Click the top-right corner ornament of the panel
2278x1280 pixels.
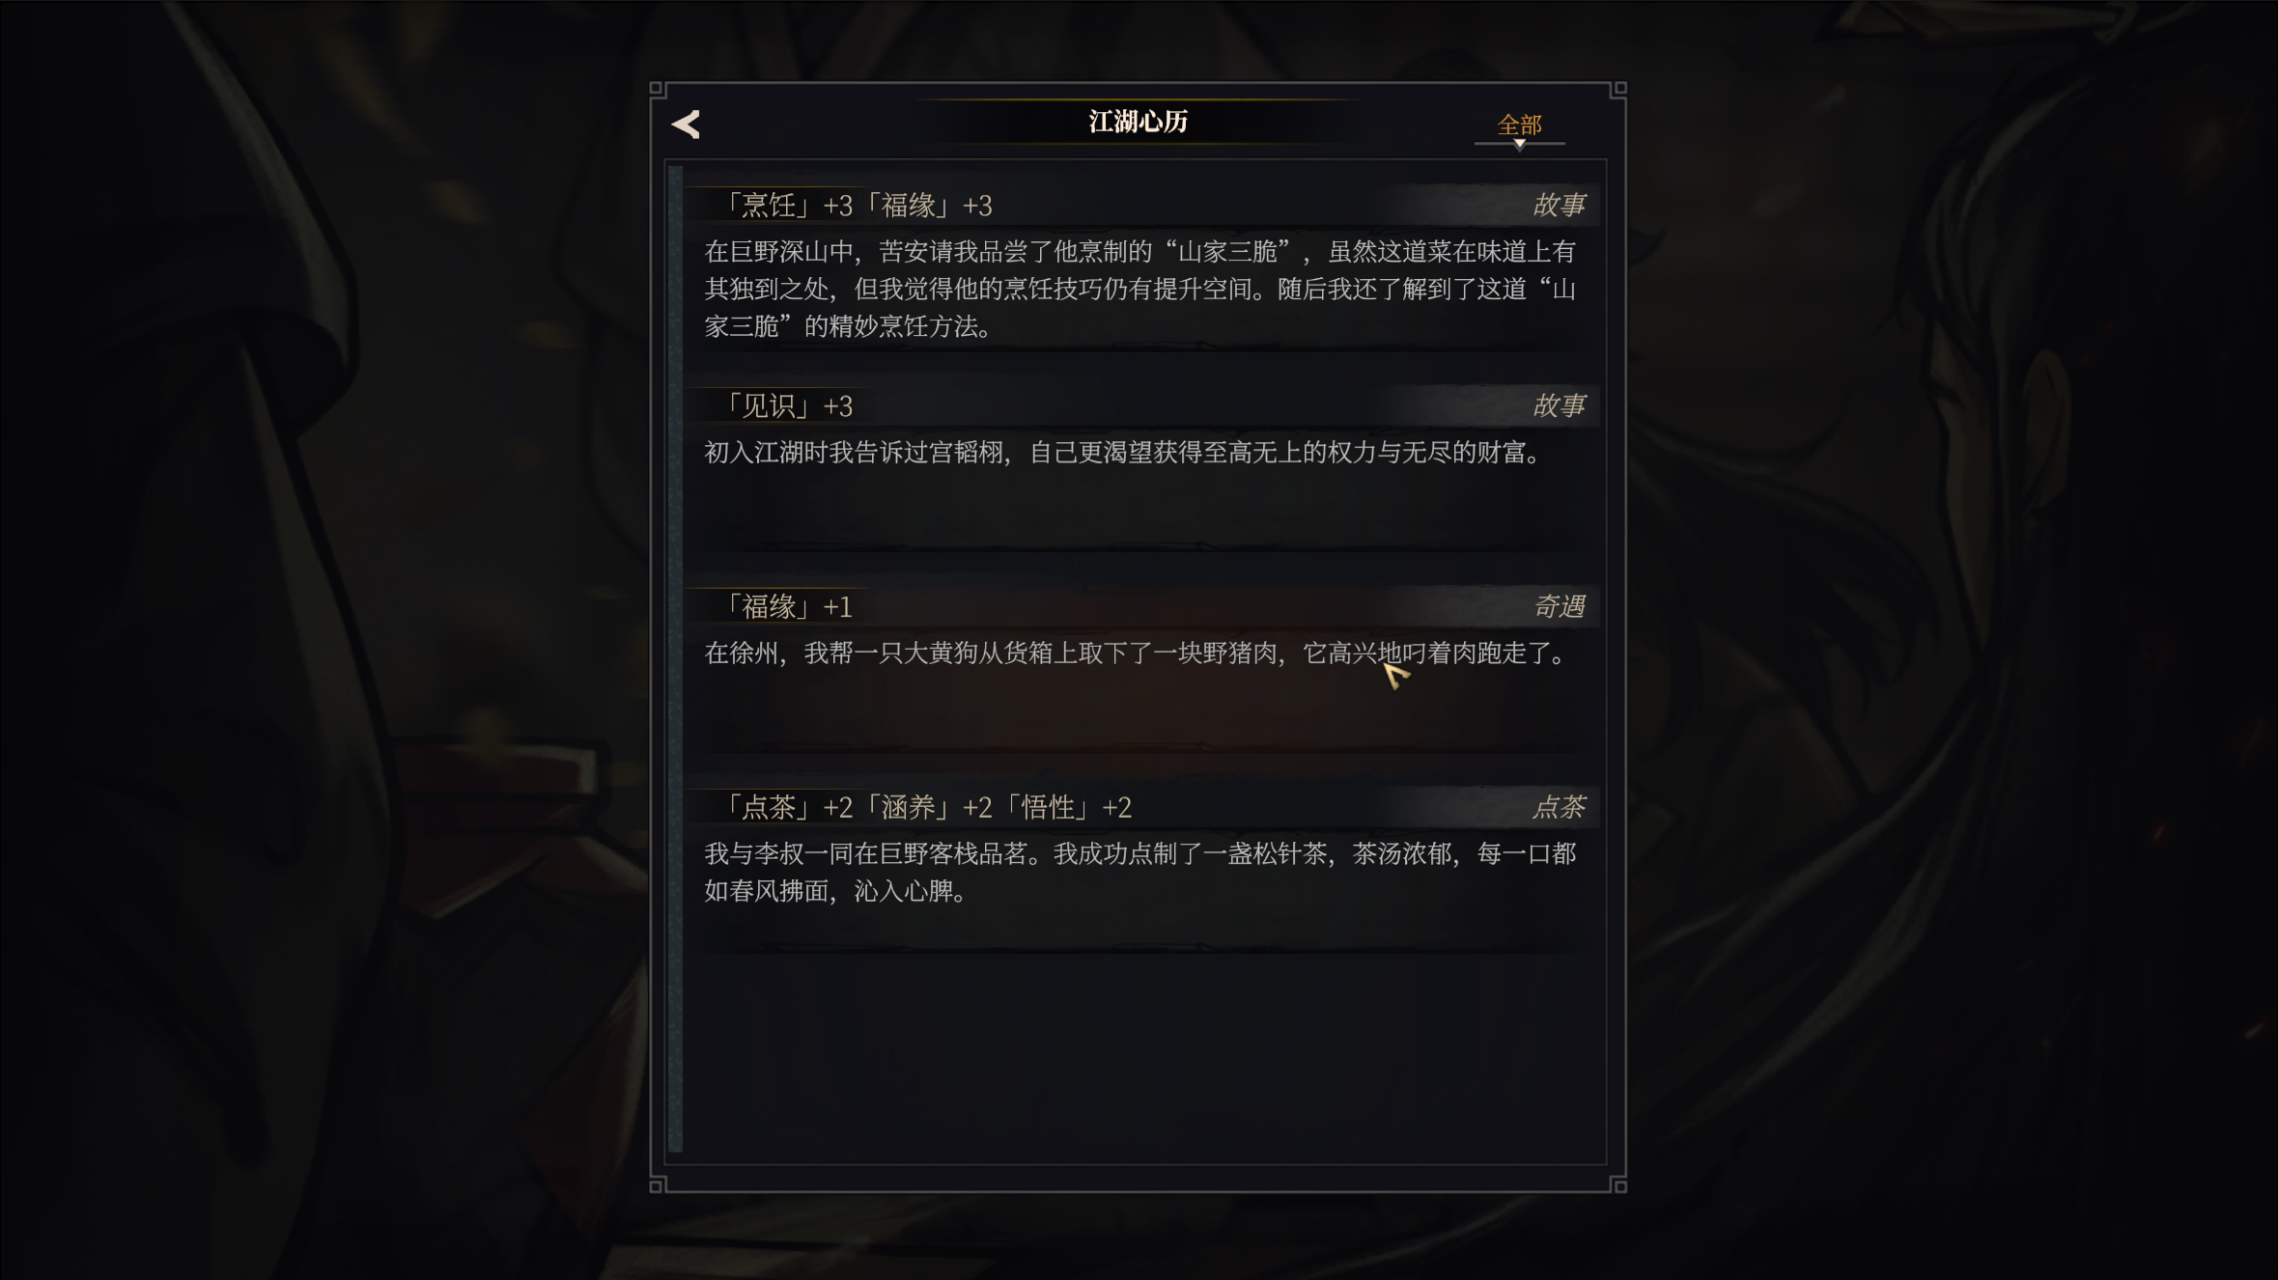[x=1618, y=89]
